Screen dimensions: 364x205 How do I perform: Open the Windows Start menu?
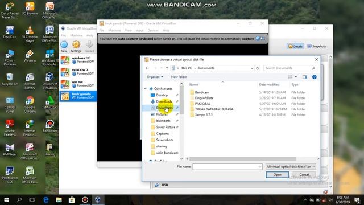point(6,200)
